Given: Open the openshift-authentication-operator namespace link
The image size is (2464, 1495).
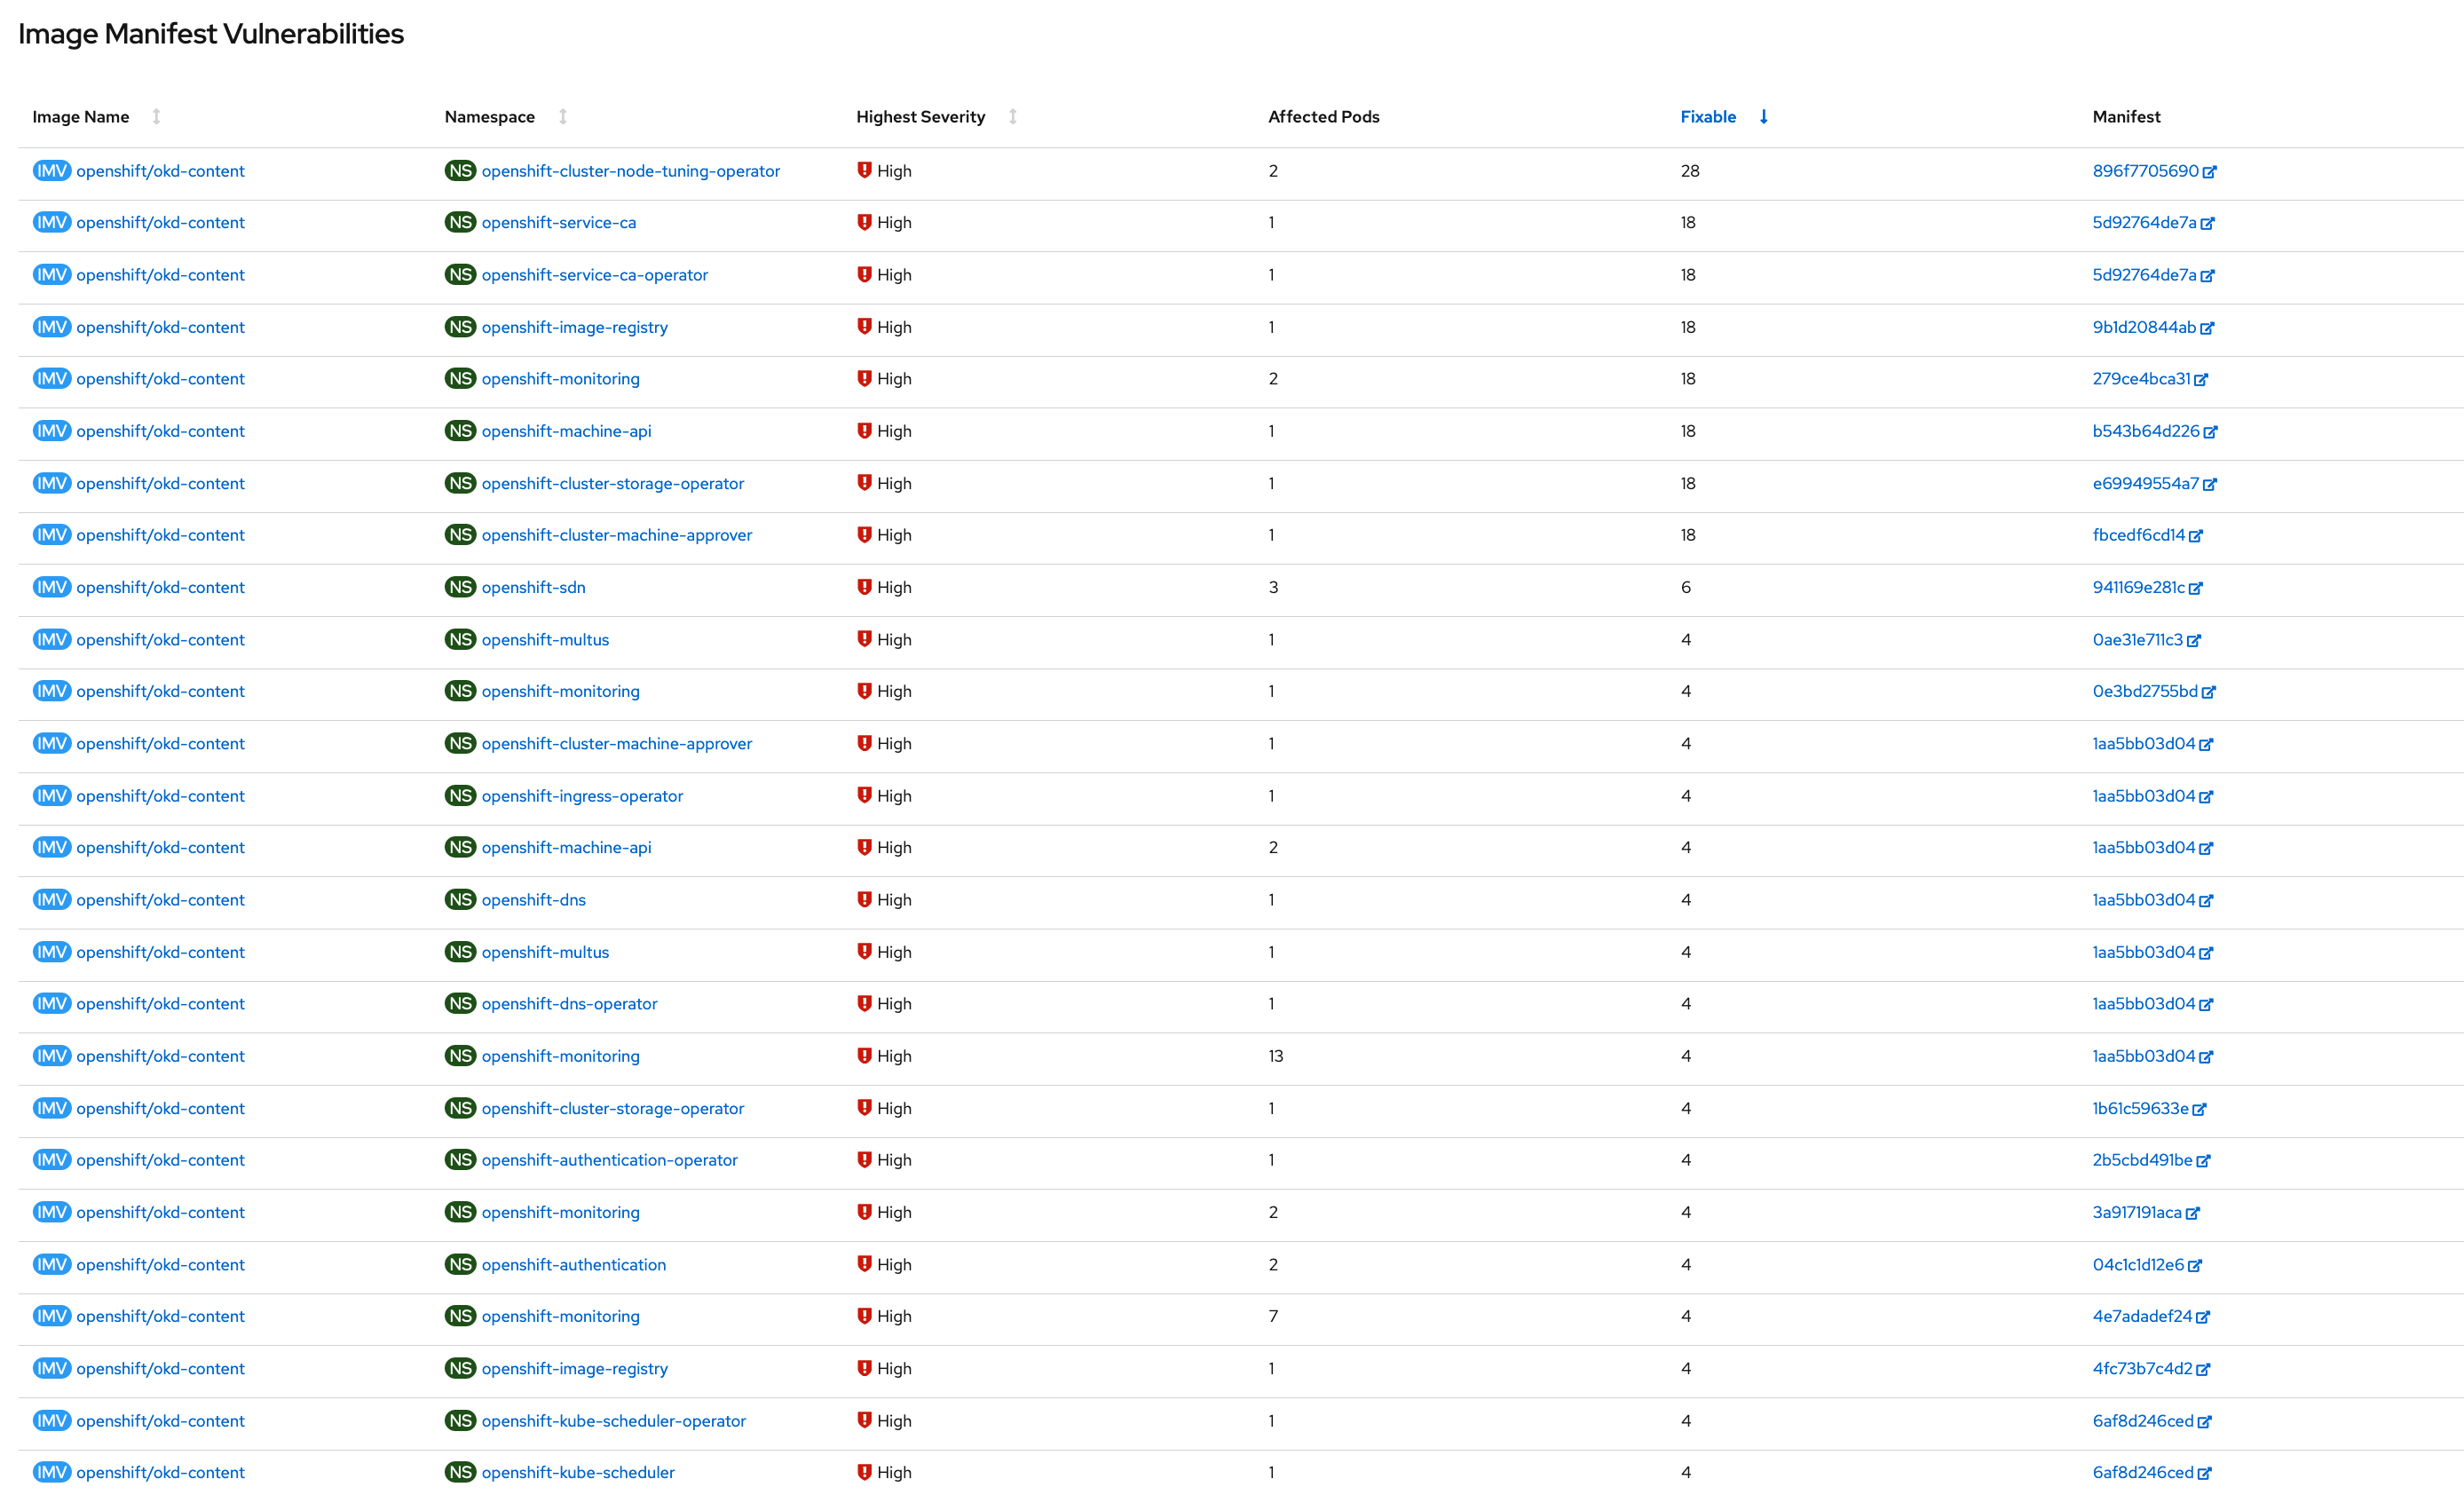Looking at the screenshot, I should click(x=609, y=1160).
